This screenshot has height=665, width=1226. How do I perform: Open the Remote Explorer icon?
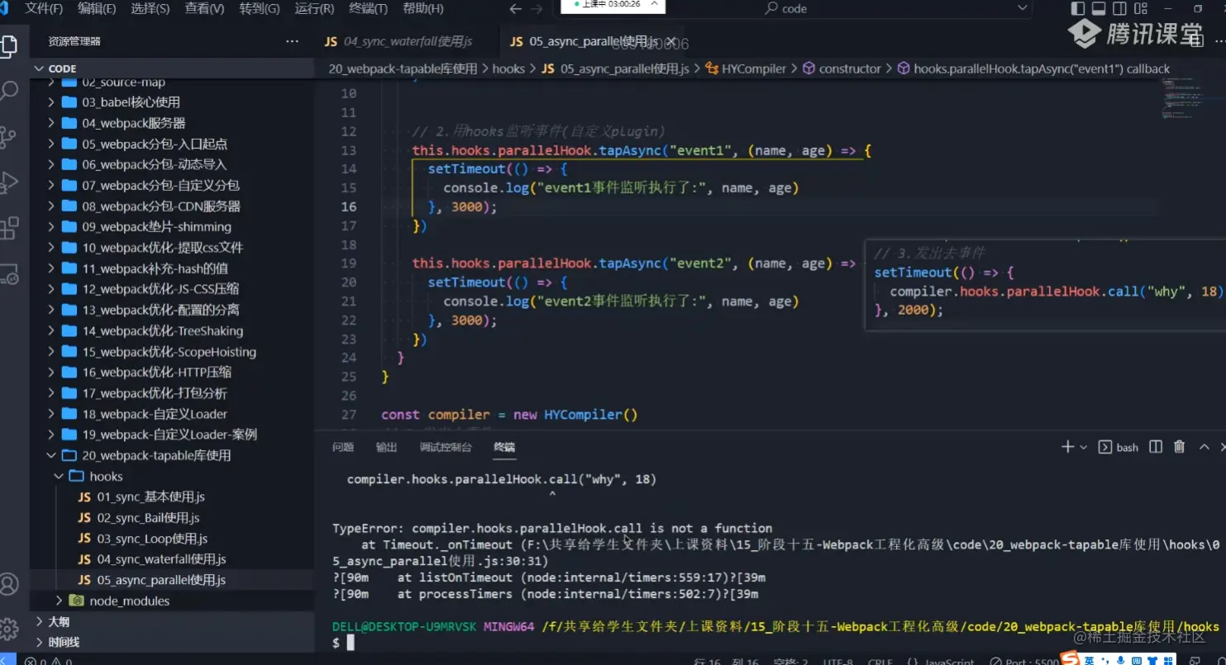[9, 273]
